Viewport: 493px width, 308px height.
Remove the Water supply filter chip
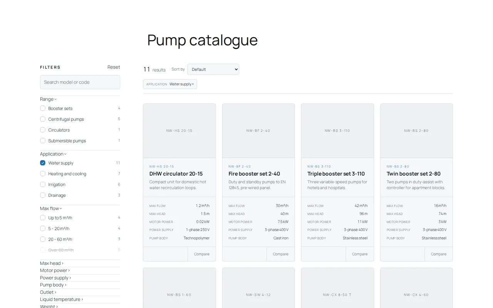pyautogui.click(x=193, y=84)
